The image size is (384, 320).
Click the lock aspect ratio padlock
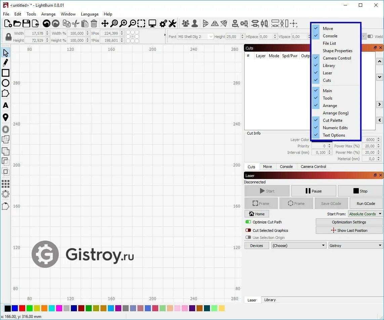9,37
